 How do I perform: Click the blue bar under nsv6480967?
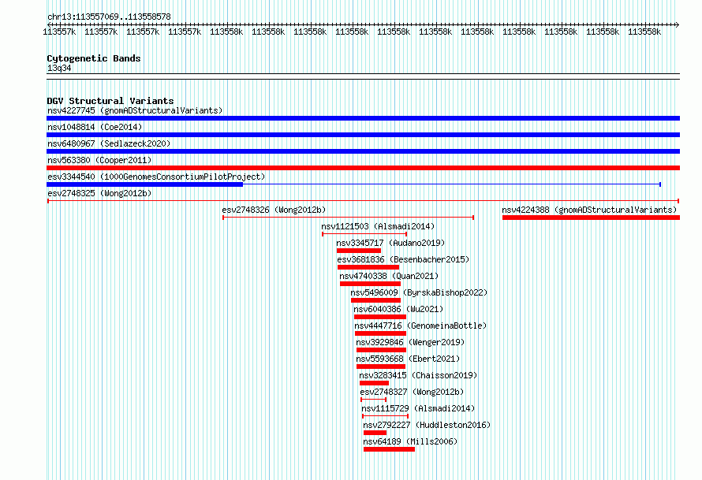point(363,151)
